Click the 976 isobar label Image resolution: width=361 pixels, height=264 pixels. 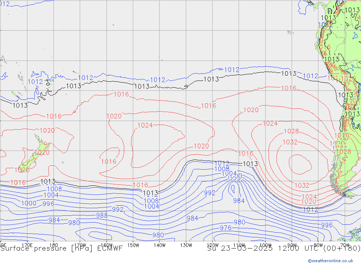[226, 228]
